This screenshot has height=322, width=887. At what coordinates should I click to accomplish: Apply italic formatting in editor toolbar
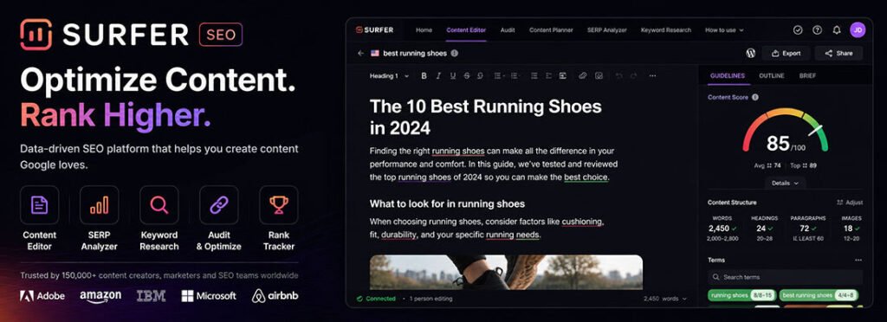437,75
